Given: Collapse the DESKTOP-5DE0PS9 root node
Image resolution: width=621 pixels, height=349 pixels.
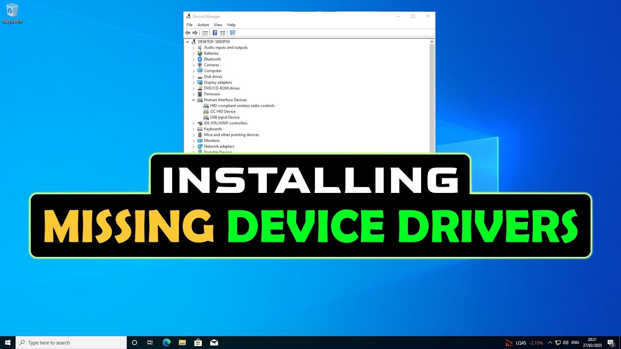Looking at the screenshot, I should 187,42.
